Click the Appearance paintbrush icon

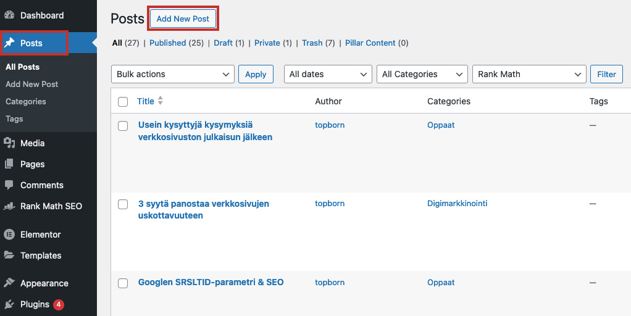(9, 283)
